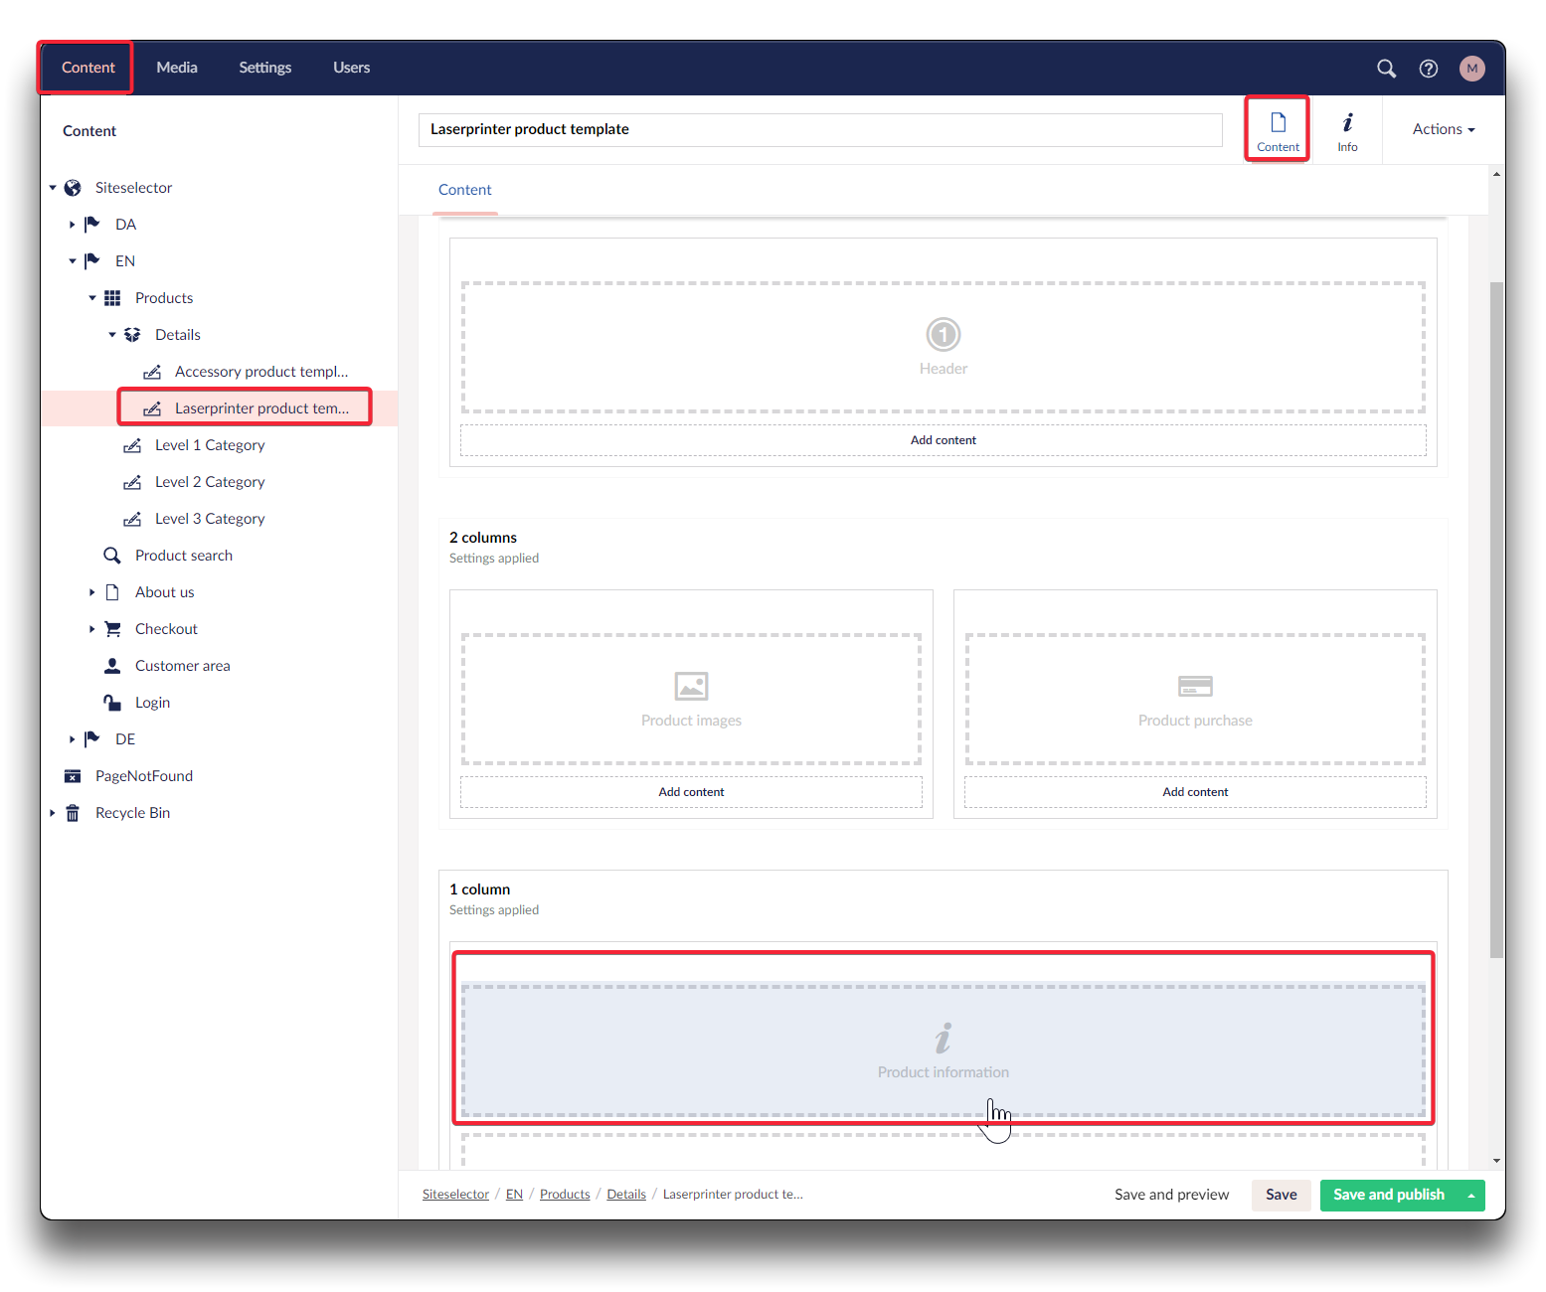Image resolution: width=1546 pixels, height=1292 pixels.
Task: Collapse the Details tree node
Action: tap(112, 335)
